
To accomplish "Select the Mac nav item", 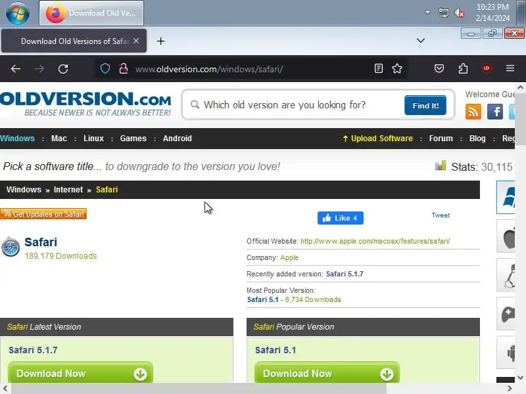I will click(59, 139).
